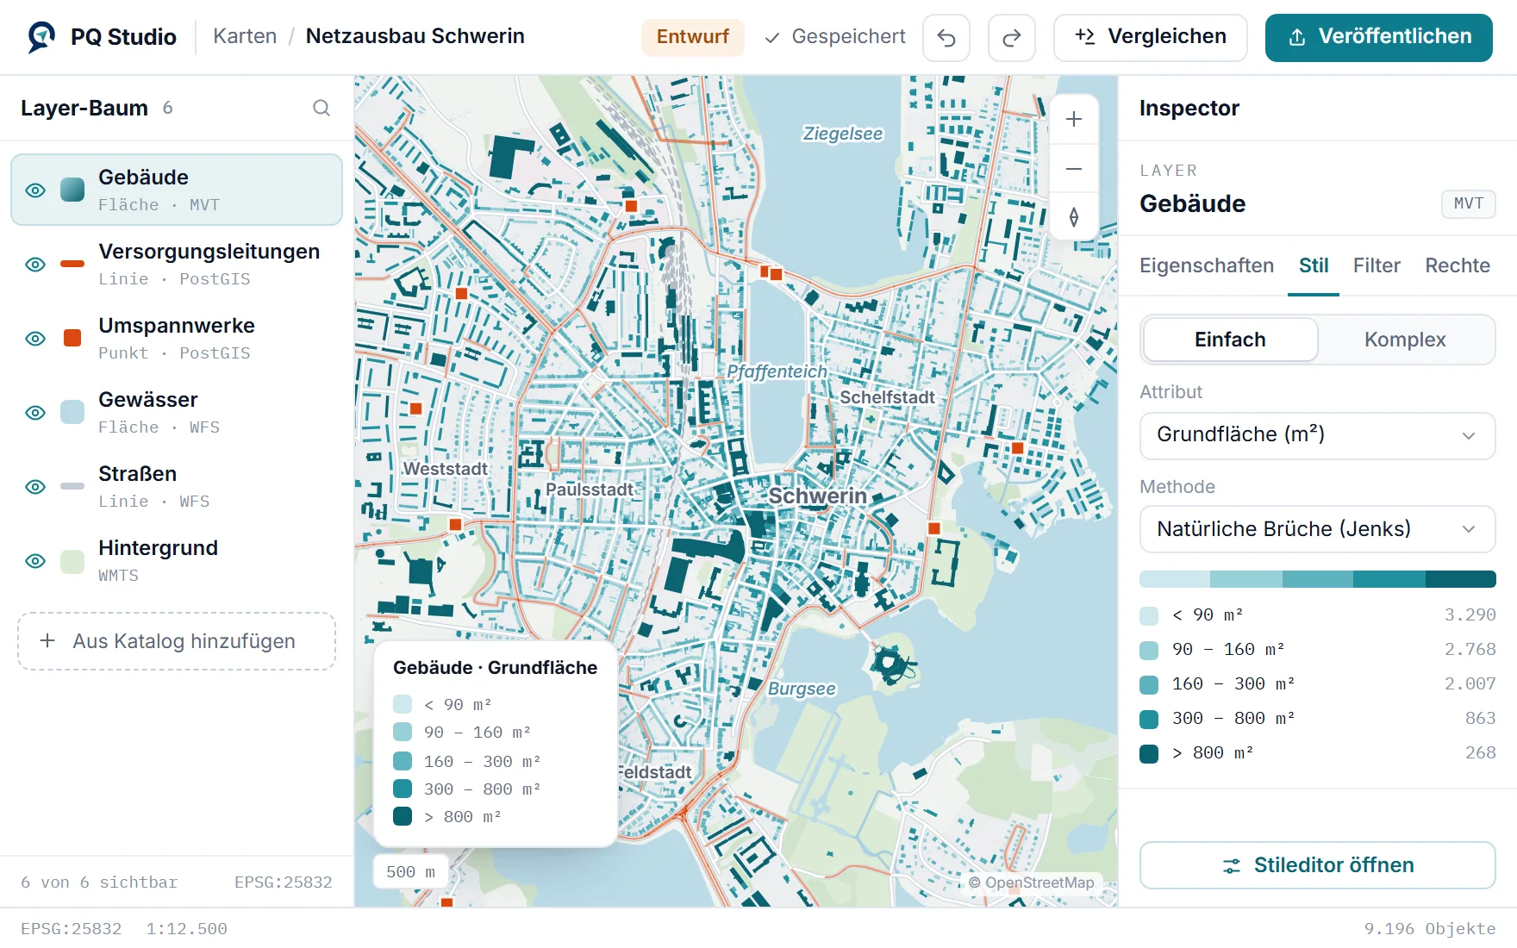Switch to the Eigenschaften tab

[x=1207, y=265]
